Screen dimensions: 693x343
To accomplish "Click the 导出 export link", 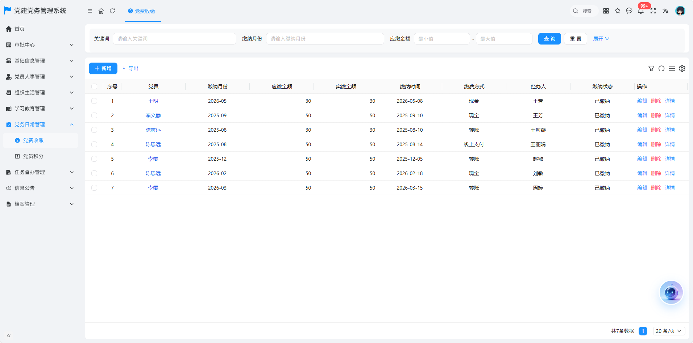I will (x=130, y=68).
